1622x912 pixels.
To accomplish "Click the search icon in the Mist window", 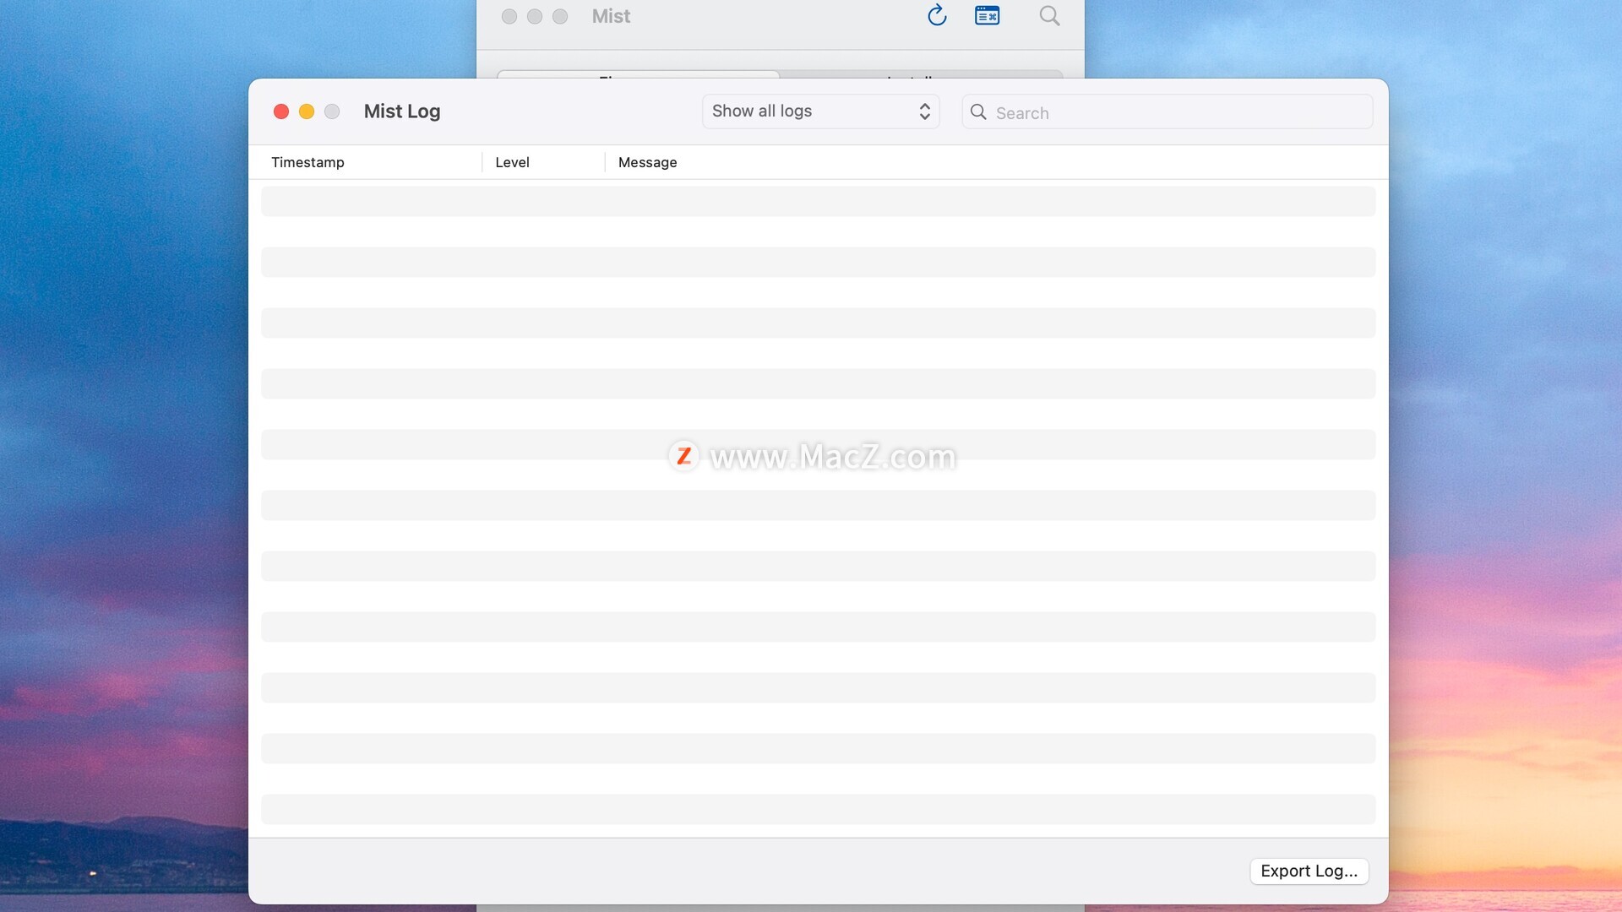I will click(x=1049, y=15).
